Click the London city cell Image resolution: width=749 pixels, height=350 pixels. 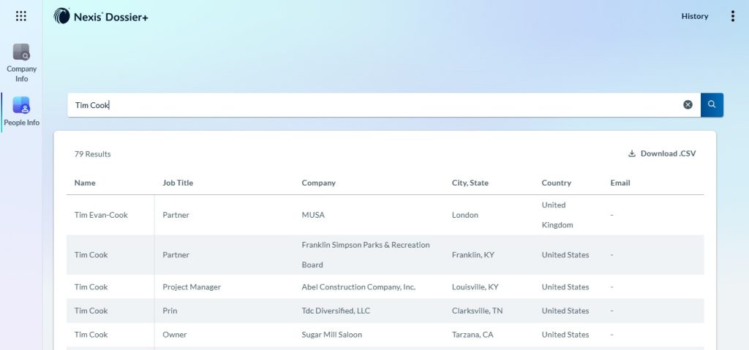(x=464, y=215)
